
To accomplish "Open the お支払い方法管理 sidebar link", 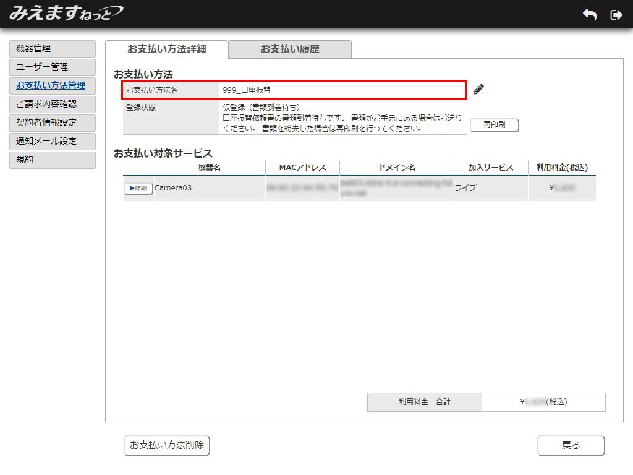I will [x=53, y=85].
